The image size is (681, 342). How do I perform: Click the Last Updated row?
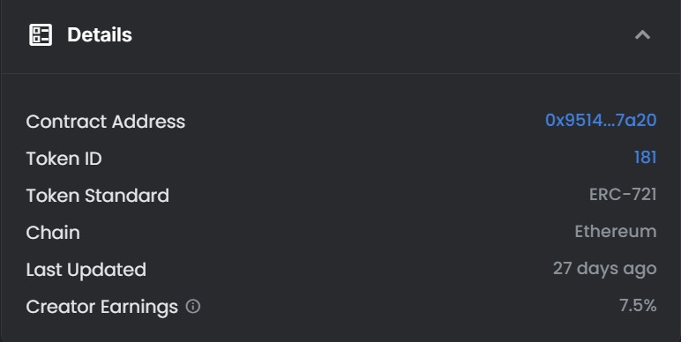pyautogui.click(x=341, y=270)
